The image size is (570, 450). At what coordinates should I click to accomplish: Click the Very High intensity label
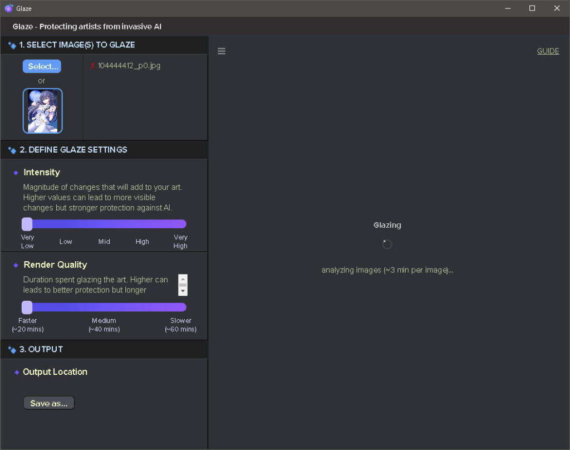180,242
